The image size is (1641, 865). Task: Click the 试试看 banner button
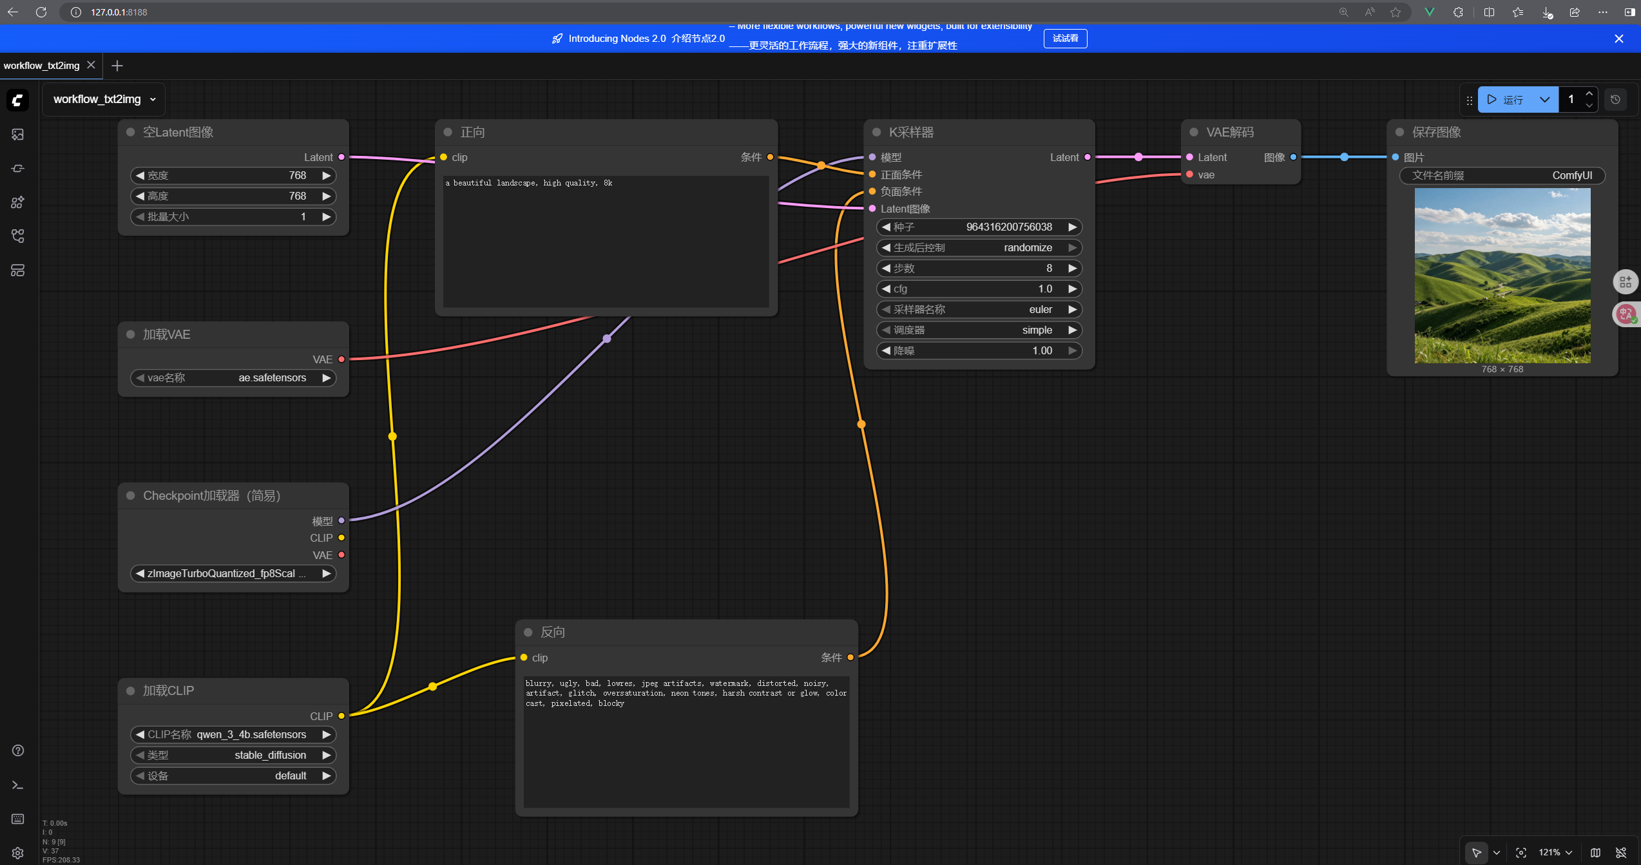click(1065, 39)
